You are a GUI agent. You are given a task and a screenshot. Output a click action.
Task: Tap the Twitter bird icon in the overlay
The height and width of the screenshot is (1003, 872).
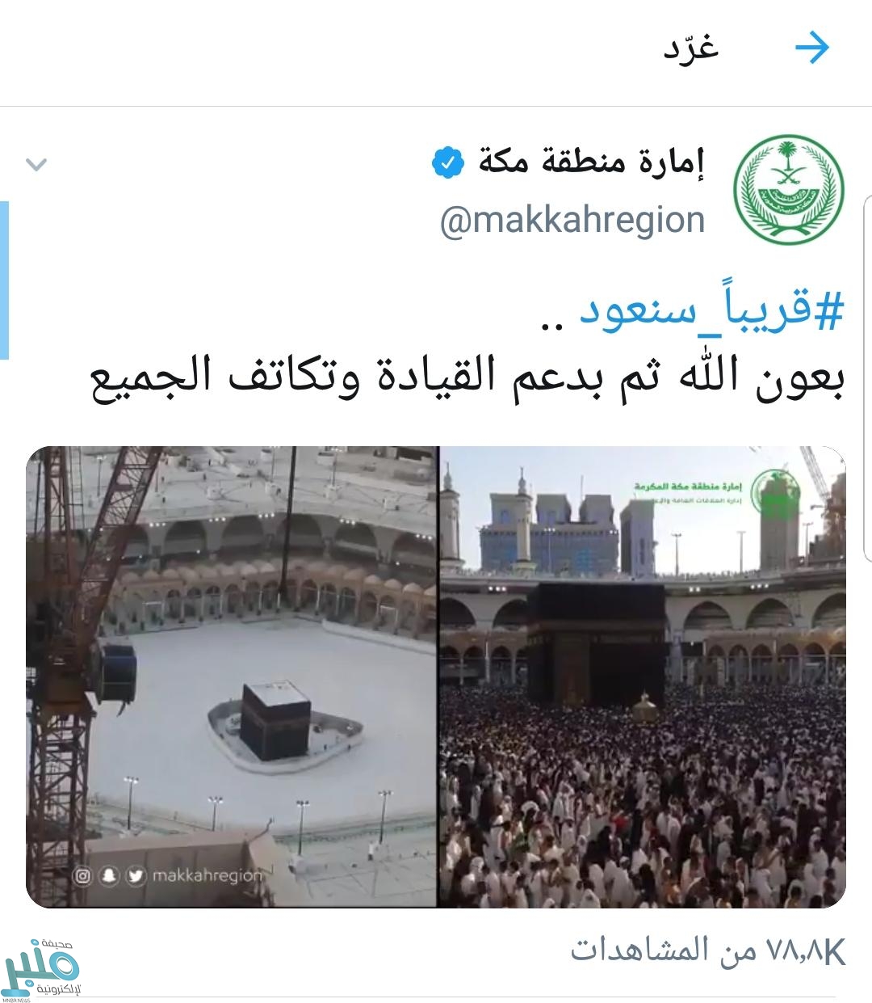[x=136, y=875]
